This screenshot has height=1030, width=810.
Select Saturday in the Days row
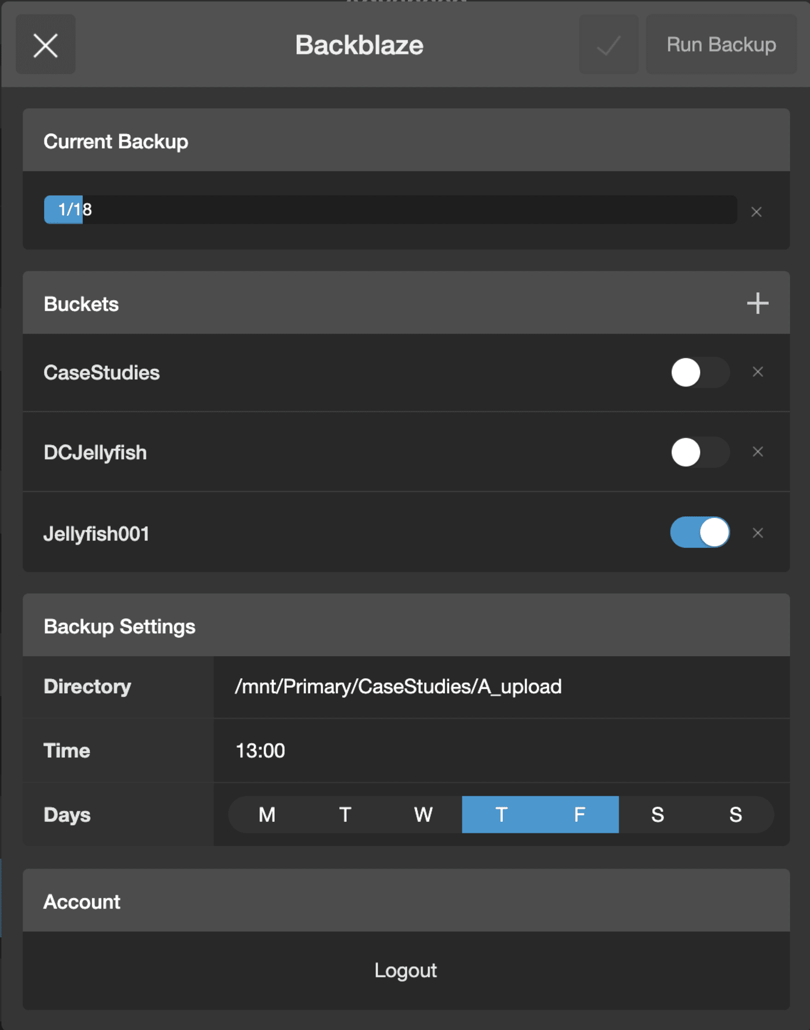tap(658, 815)
